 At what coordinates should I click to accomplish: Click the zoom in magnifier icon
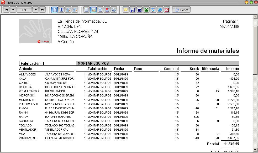click(75, 10)
